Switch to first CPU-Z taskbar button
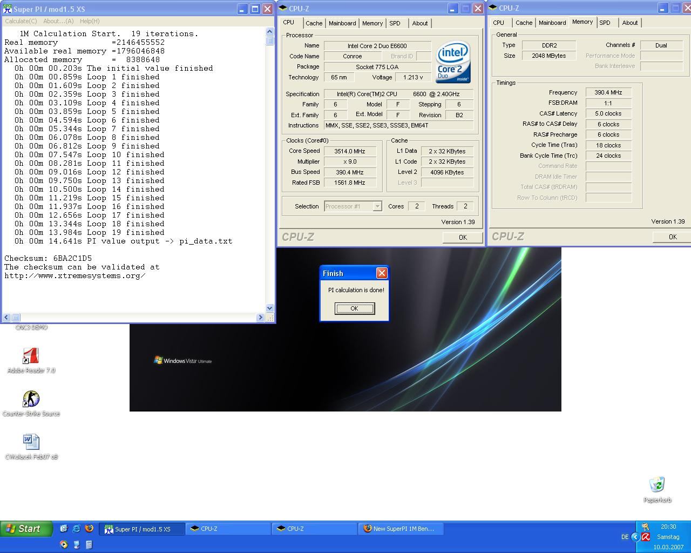The height and width of the screenshot is (553, 691). coord(228,529)
